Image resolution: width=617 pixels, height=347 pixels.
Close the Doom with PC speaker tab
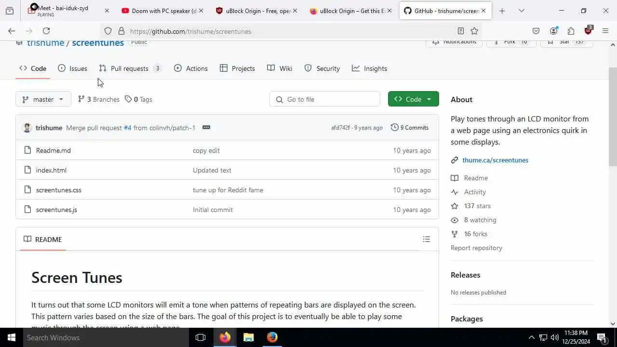coord(201,11)
